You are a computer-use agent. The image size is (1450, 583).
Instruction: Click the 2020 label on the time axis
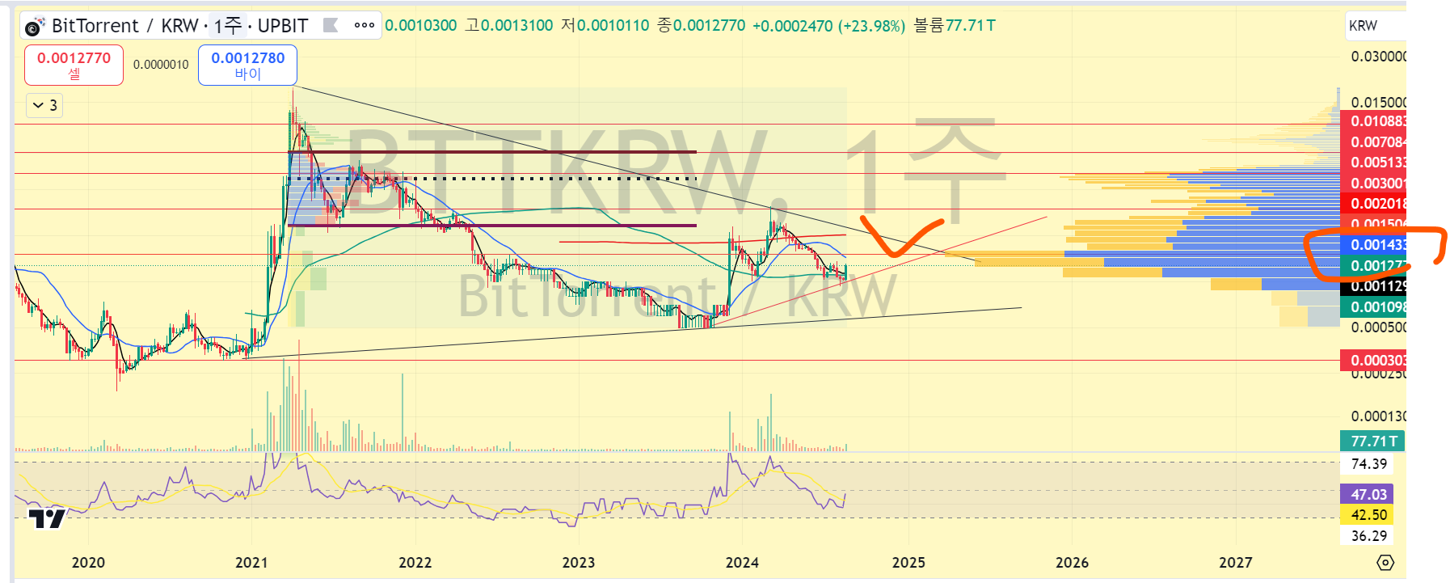coord(88,563)
